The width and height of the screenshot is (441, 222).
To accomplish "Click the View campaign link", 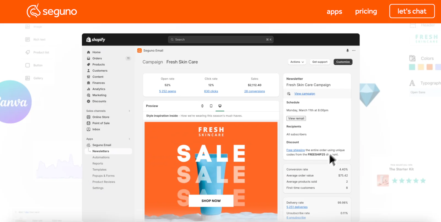I will click(305, 94).
